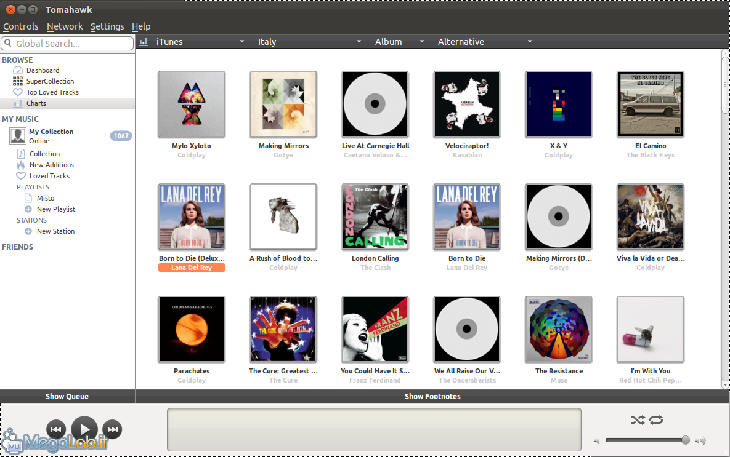This screenshot has width=730, height=457.
Task: Select Making Mirrors (D... album cover
Action: point(559,217)
